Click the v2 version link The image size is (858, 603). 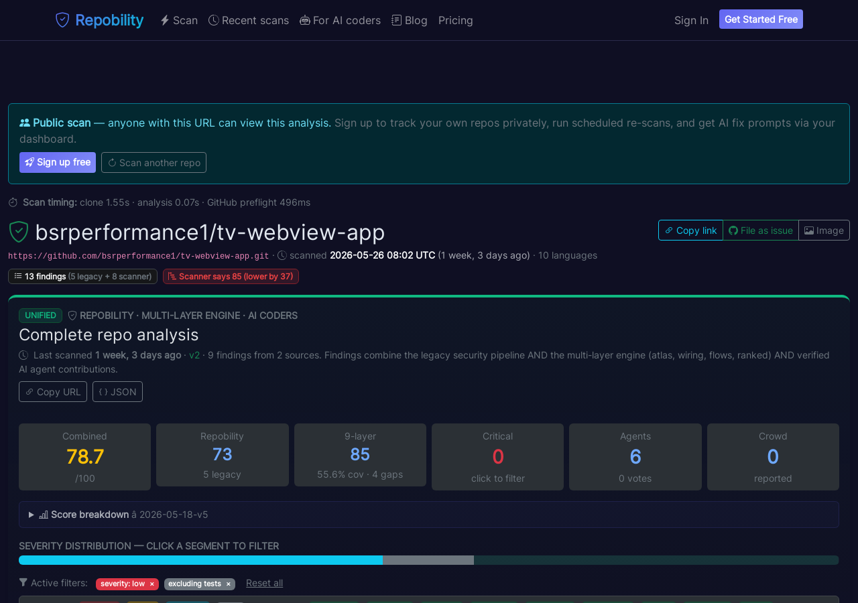(194, 355)
